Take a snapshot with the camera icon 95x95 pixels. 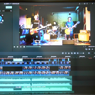pos(89,49)
